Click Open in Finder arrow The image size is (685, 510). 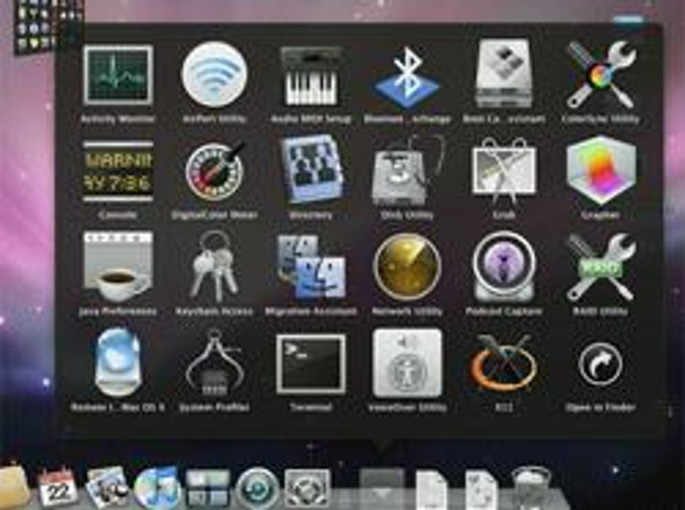point(601,364)
